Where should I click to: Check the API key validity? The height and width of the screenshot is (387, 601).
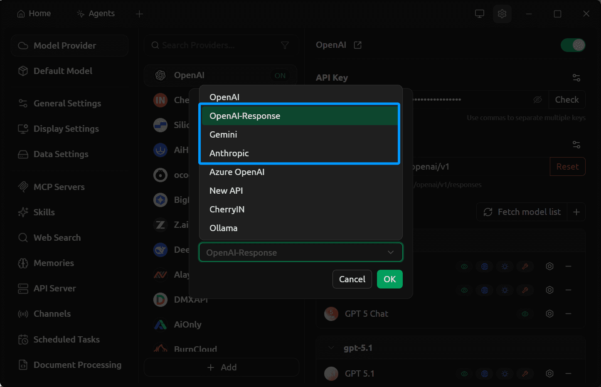coord(567,100)
